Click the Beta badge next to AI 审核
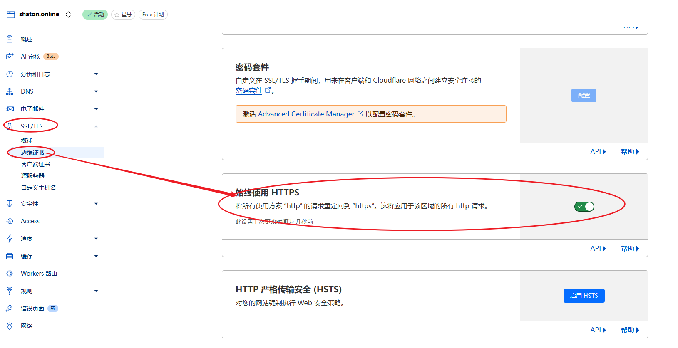Image resolution: width=678 pixels, height=348 pixels. pyautogui.click(x=51, y=57)
